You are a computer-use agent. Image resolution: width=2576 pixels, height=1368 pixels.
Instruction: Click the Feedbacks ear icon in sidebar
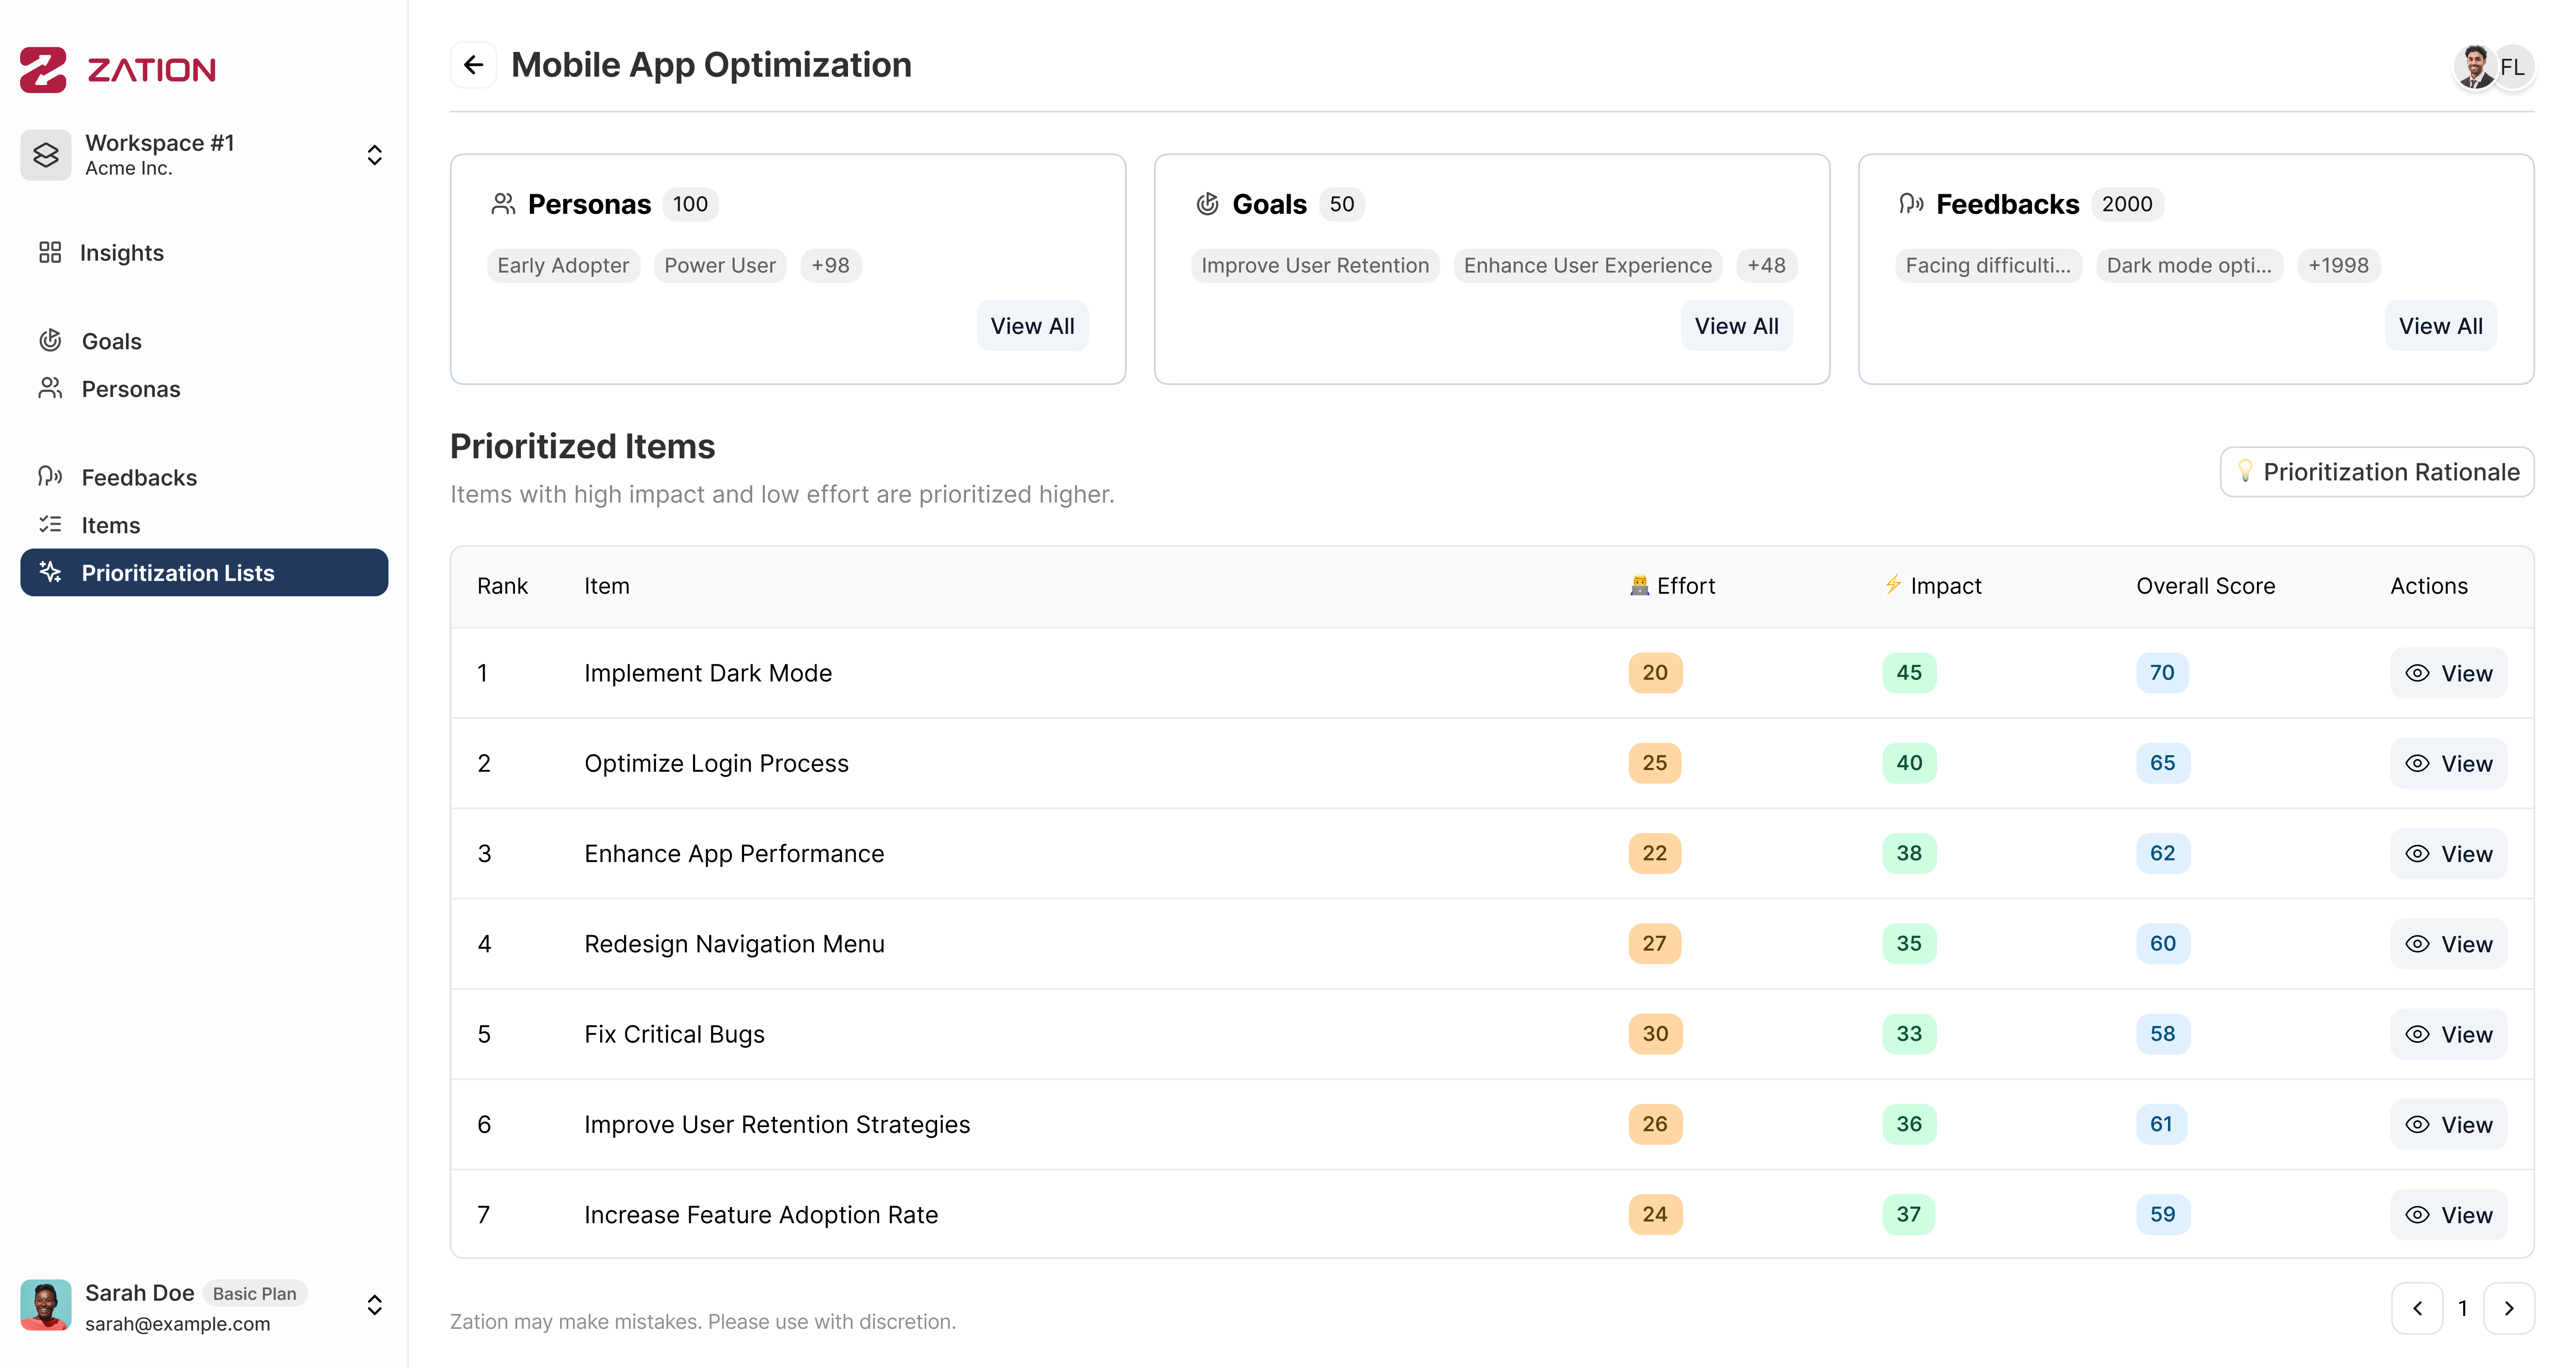50,477
